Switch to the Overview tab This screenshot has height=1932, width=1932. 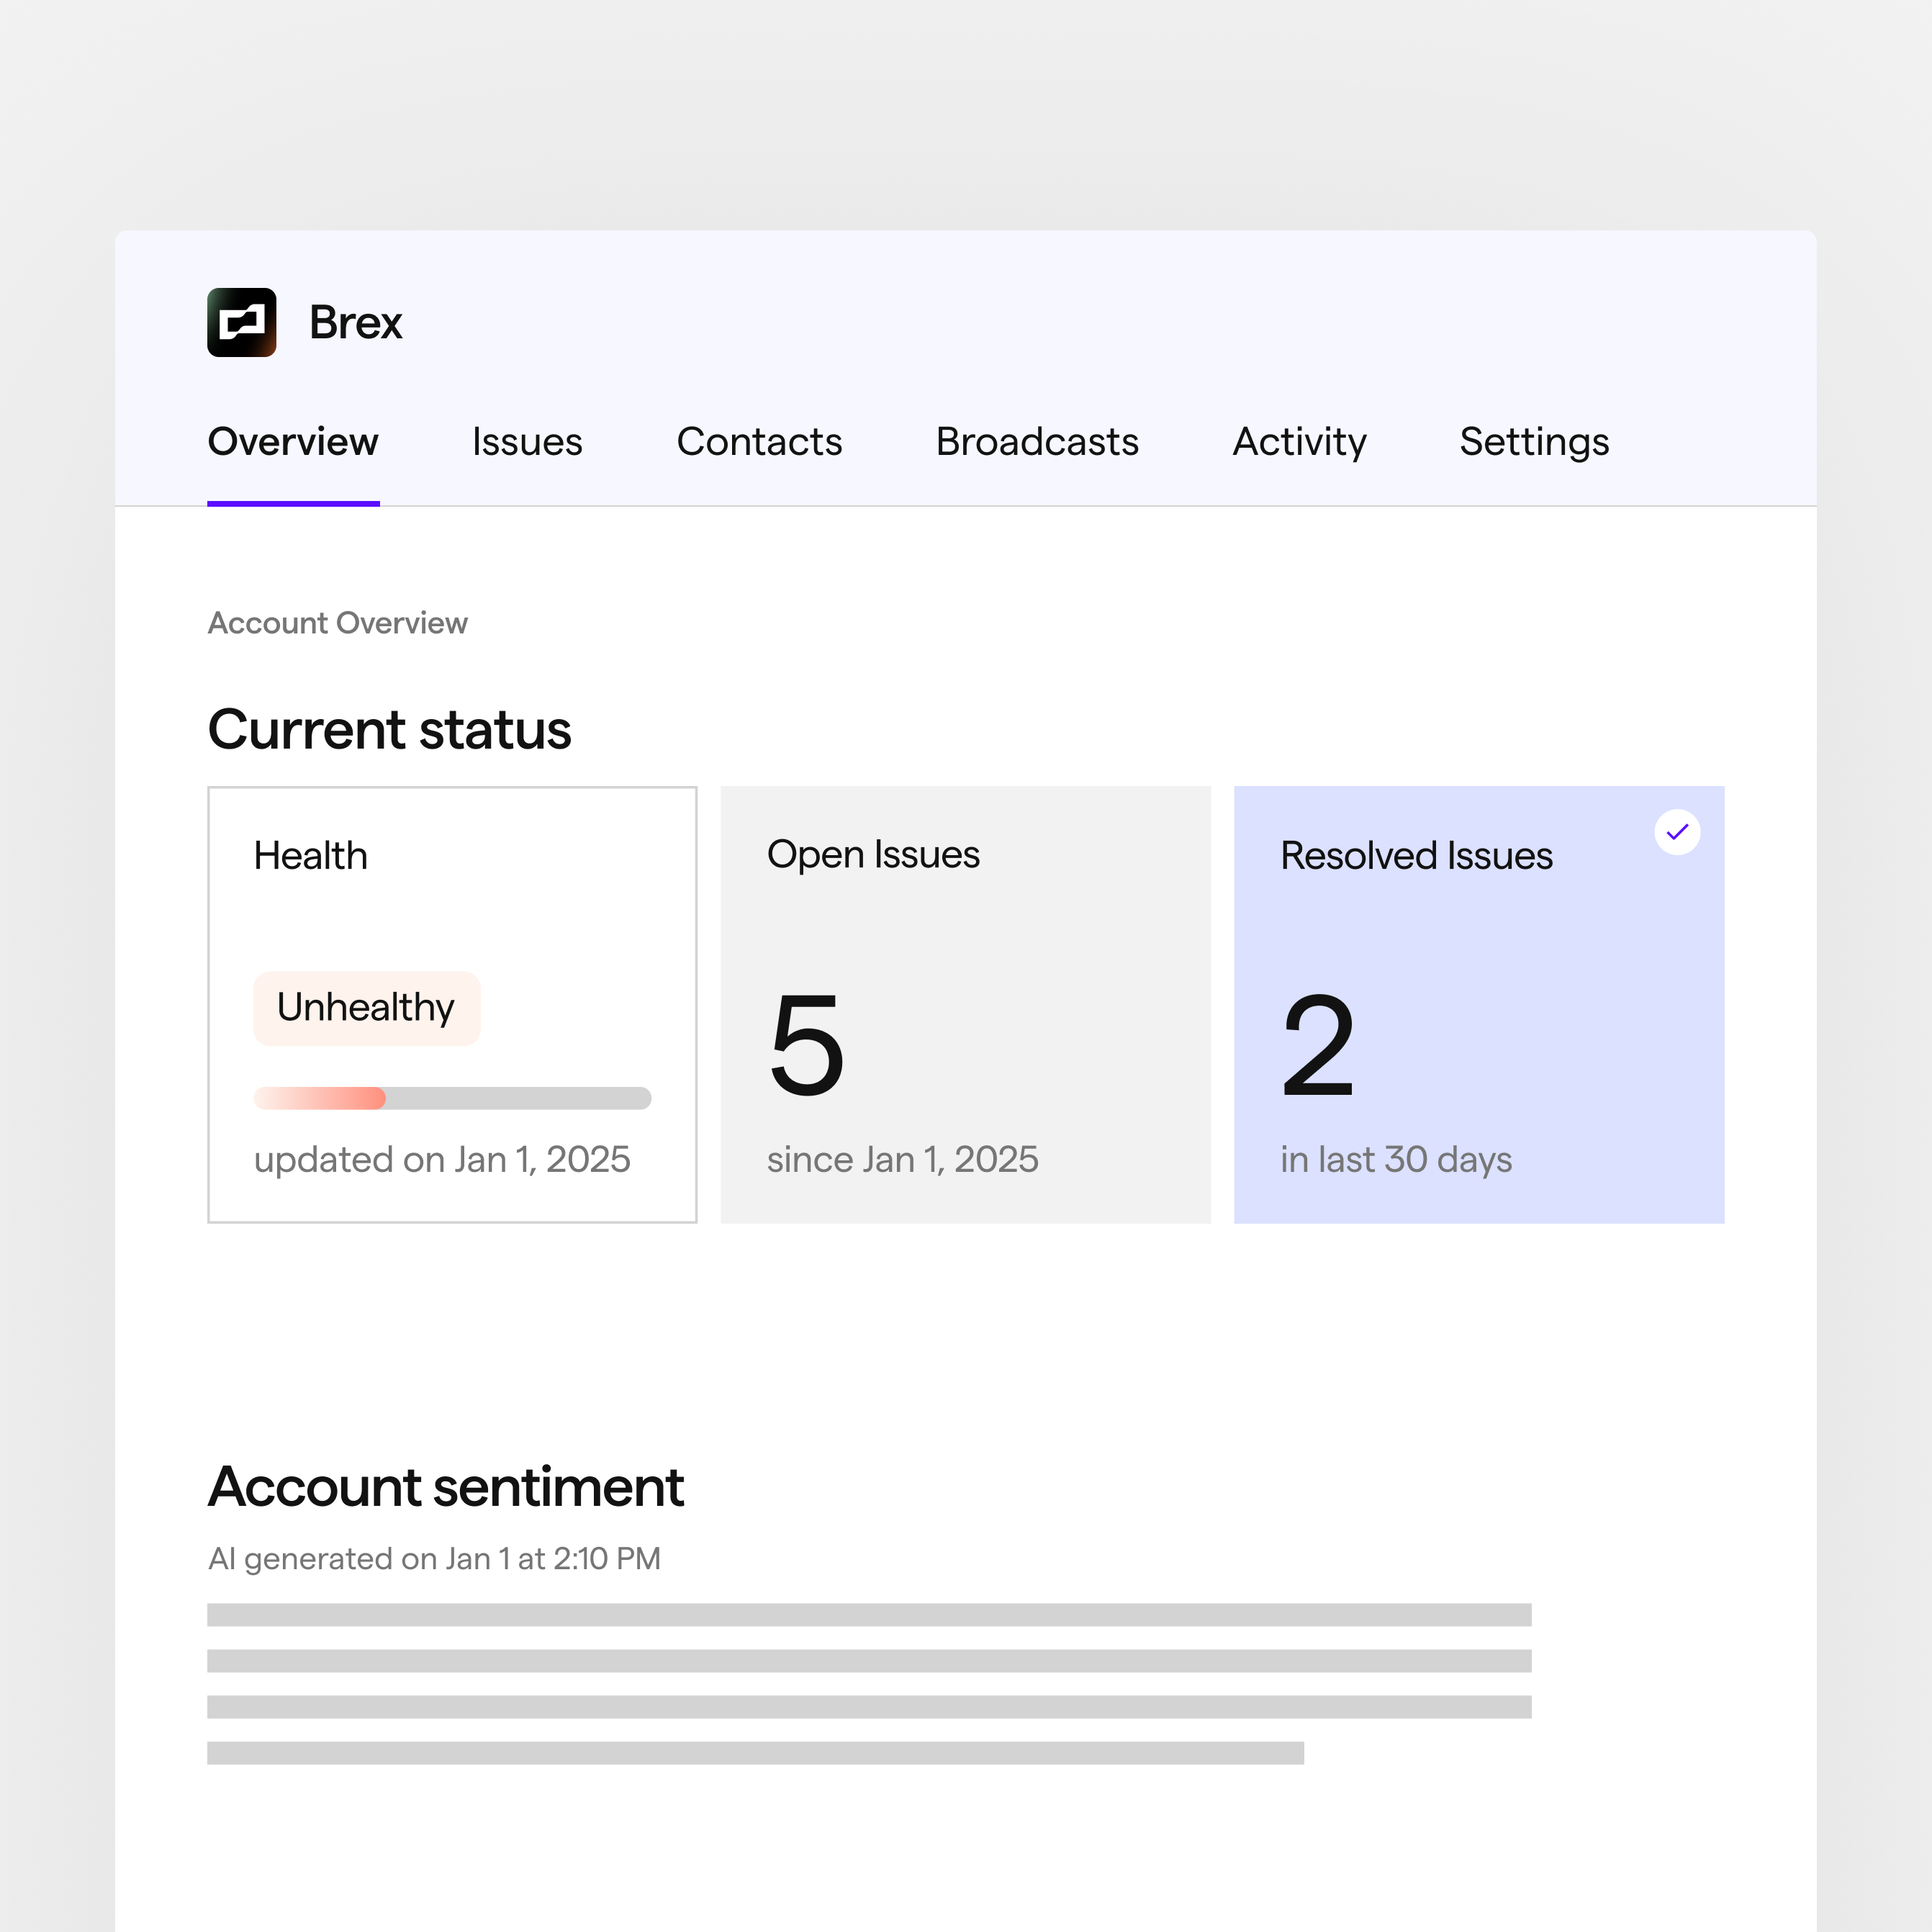[292, 442]
